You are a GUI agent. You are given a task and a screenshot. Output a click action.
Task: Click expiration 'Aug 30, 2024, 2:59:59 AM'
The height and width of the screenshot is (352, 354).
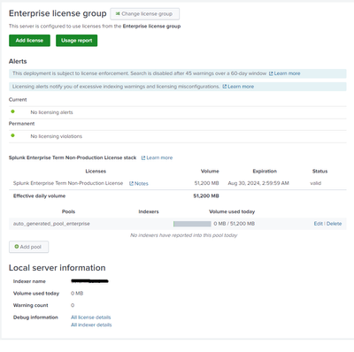258,183
